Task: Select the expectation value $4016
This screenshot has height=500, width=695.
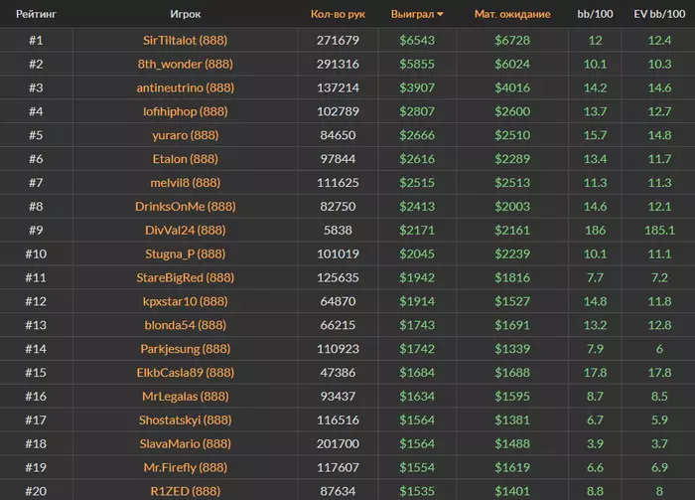Action: click(512, 87)
